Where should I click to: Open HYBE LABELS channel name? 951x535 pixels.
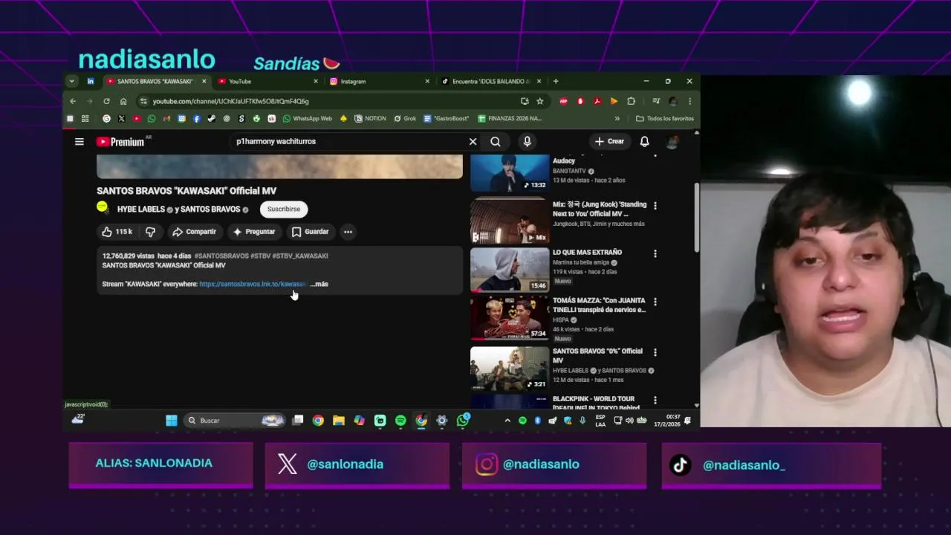140,210
